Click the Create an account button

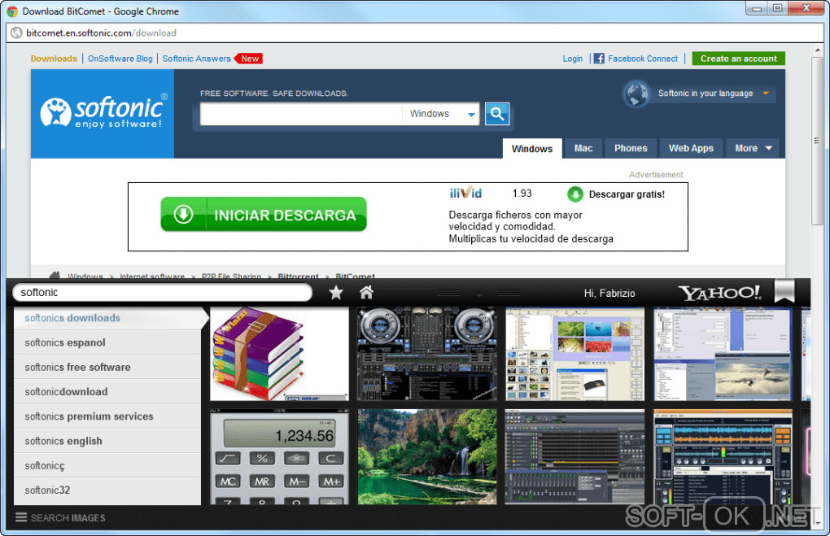click(x=738, y=59)
